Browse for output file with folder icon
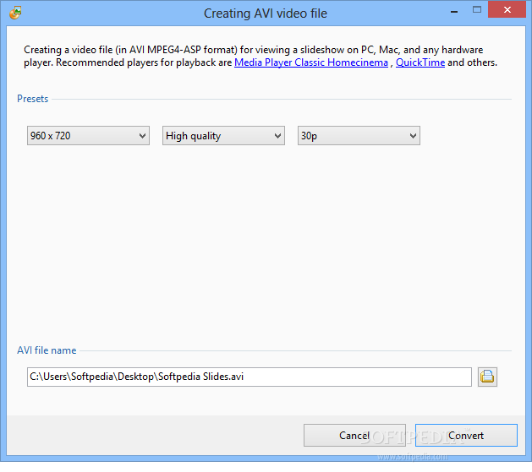Viewport: 532px width, 472px height. click(x=487, y=377)
